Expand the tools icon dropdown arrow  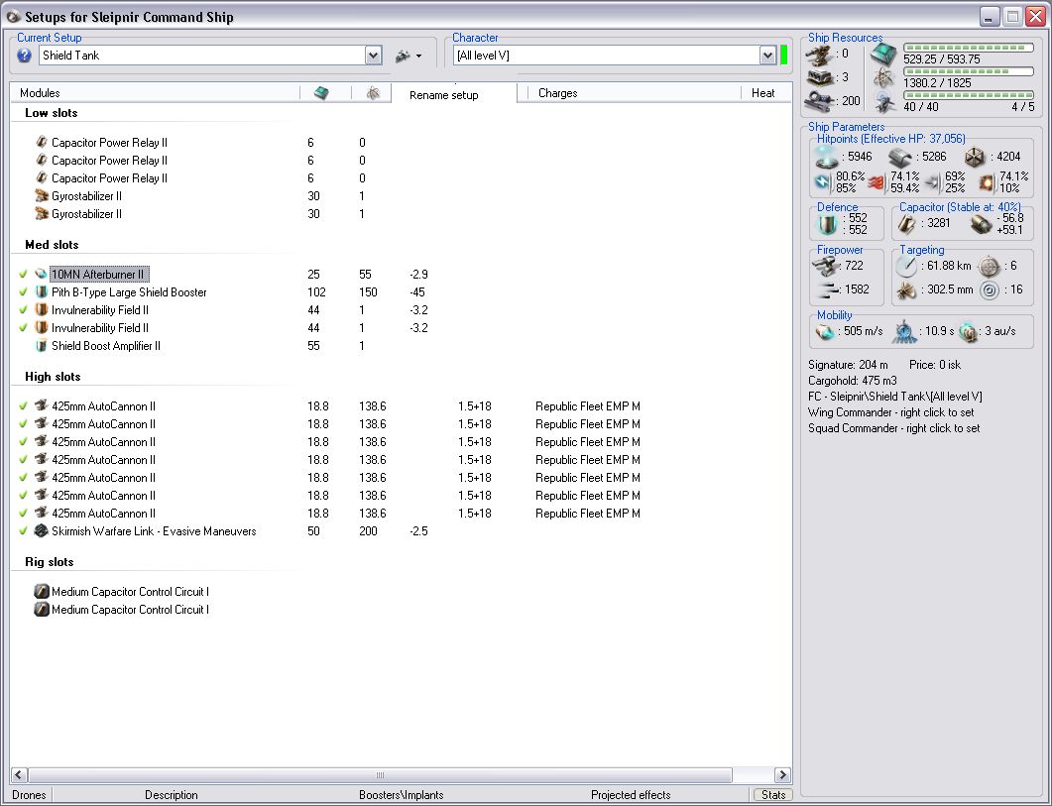pyautogui.click(x=419, y=57)
